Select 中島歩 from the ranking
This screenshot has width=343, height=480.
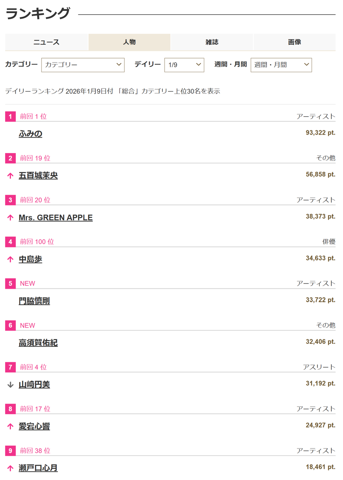click(x=30, y=259)
